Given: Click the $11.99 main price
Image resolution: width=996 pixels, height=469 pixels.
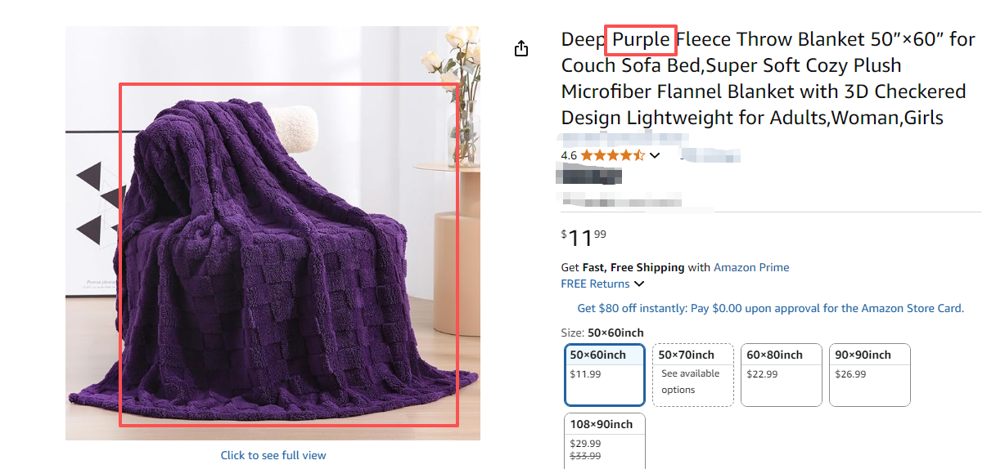Looking at the screenshot, I should click(584, 238).
